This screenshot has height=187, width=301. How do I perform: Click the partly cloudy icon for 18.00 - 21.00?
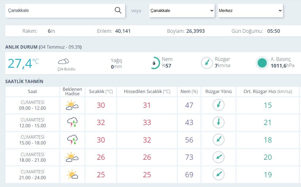click(x=72, y=157)
